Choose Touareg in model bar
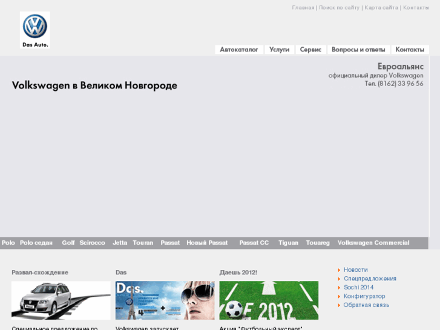 pos(318,243)
